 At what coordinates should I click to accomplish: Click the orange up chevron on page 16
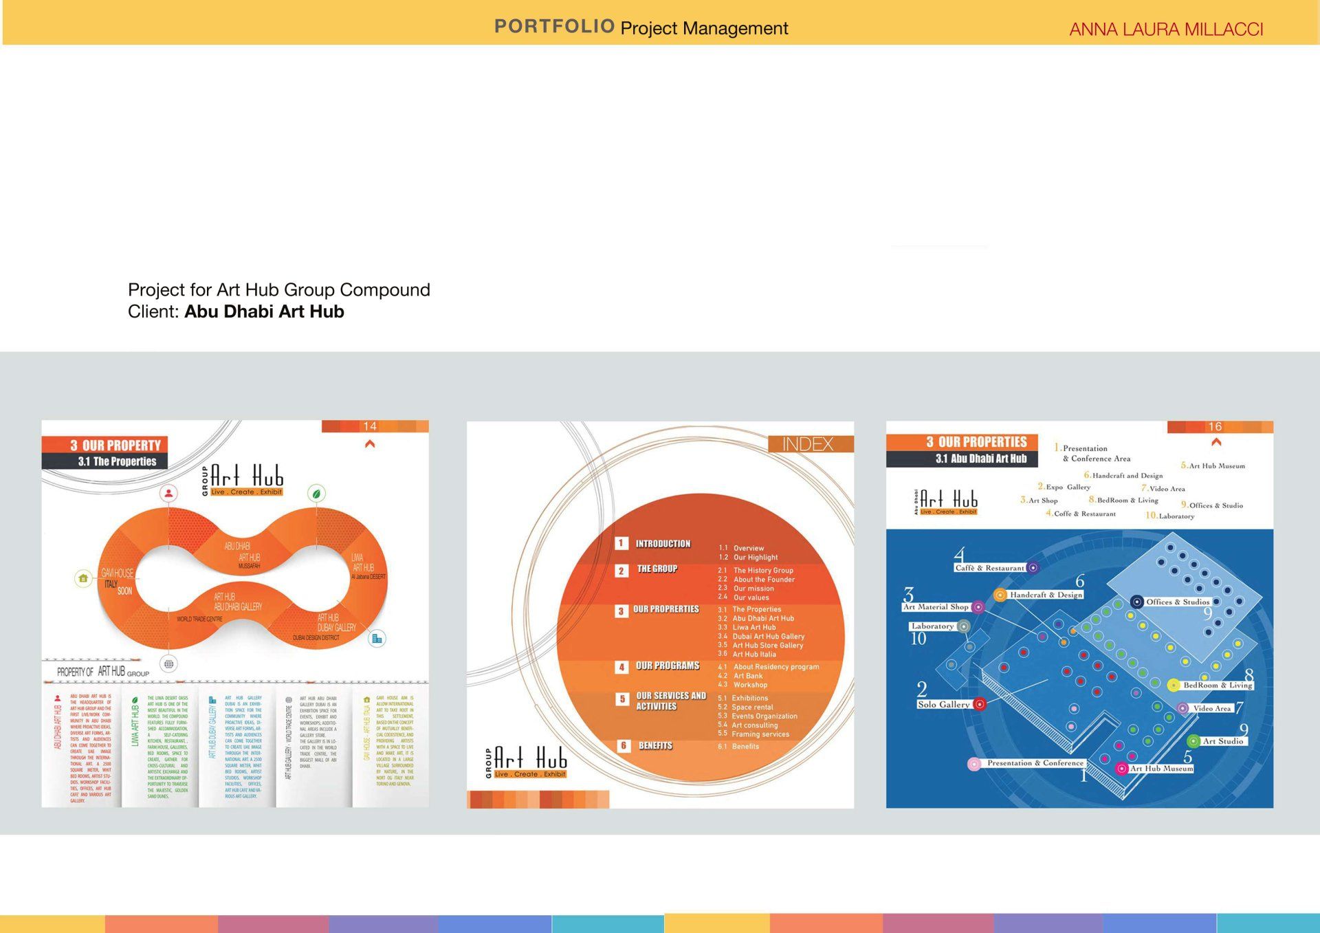coord(1216,442)
